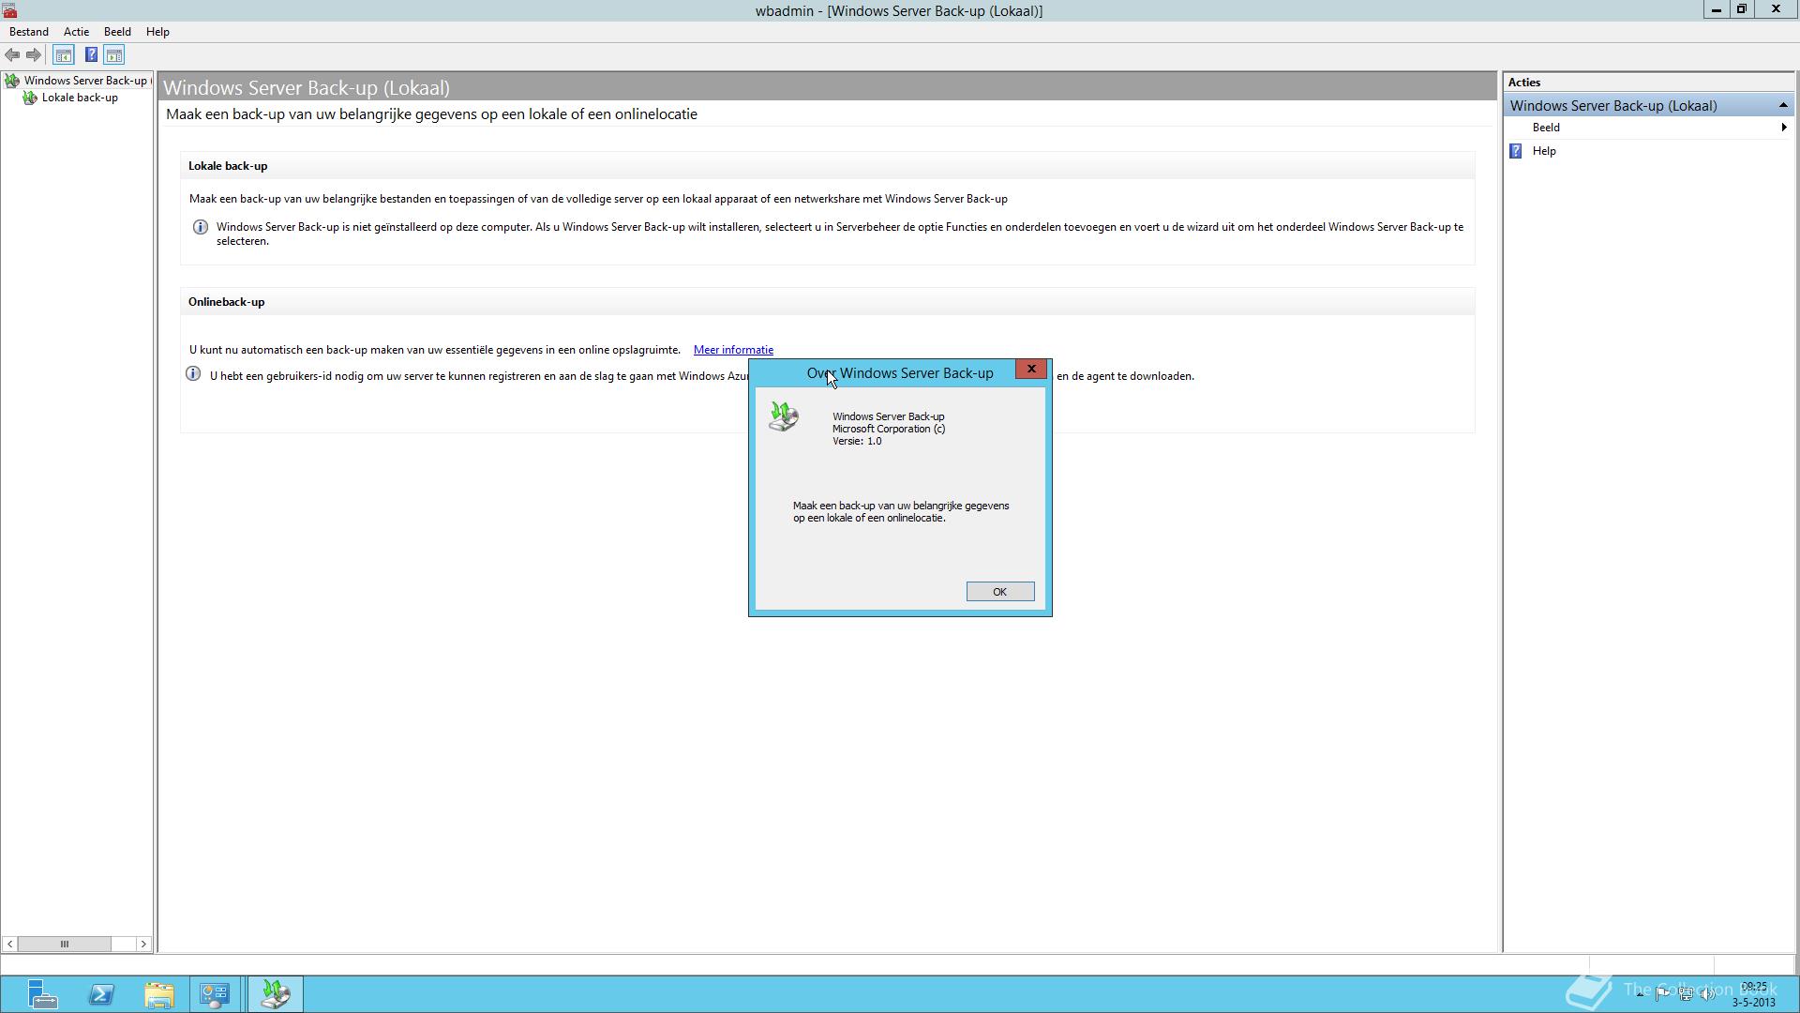Viewport: 1800px width, 1013px height.
Task: Click the Back arrow in toolbar
Action: coord(12,55)
